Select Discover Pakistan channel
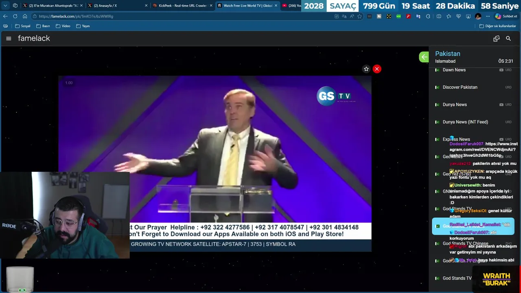 tap(473, 87)
